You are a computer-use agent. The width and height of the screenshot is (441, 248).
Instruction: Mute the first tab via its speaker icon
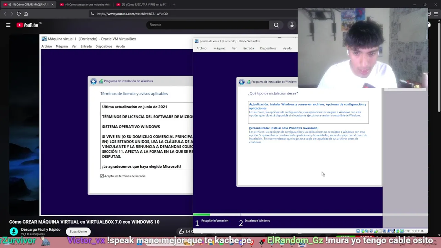click(9, 4)
